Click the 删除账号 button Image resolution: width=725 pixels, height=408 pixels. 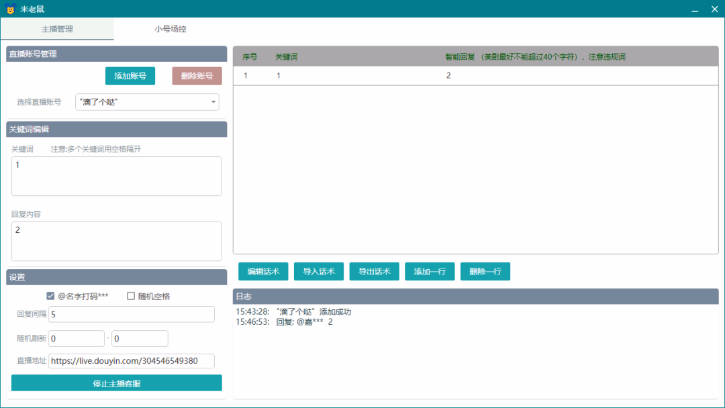coord(197,76)
